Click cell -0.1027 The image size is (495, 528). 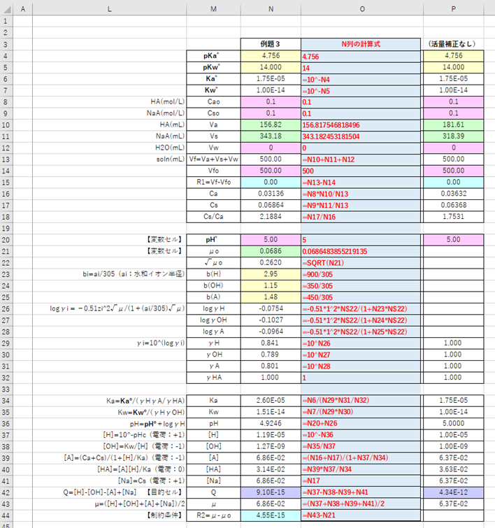point(271,320)
